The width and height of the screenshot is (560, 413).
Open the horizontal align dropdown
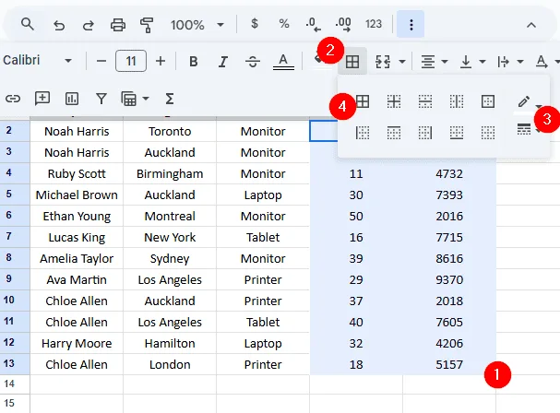click(434, 62)
